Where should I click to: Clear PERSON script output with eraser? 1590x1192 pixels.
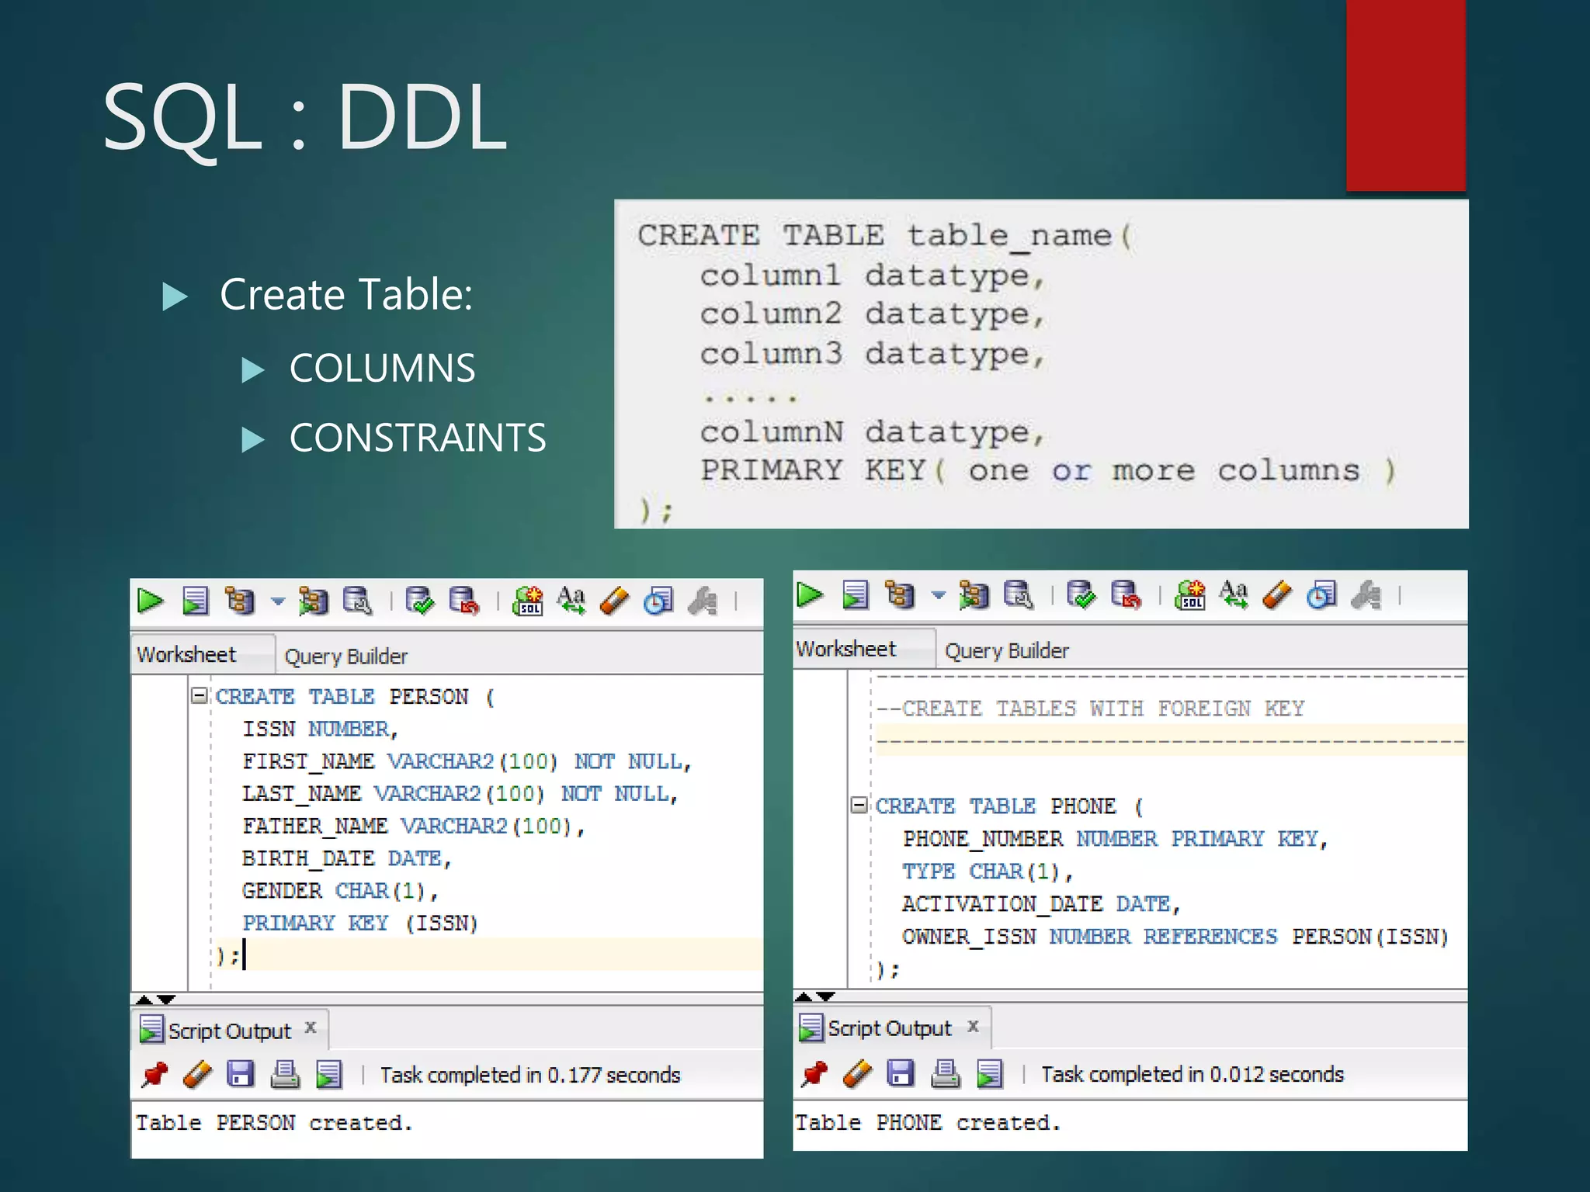[197, 1075]
